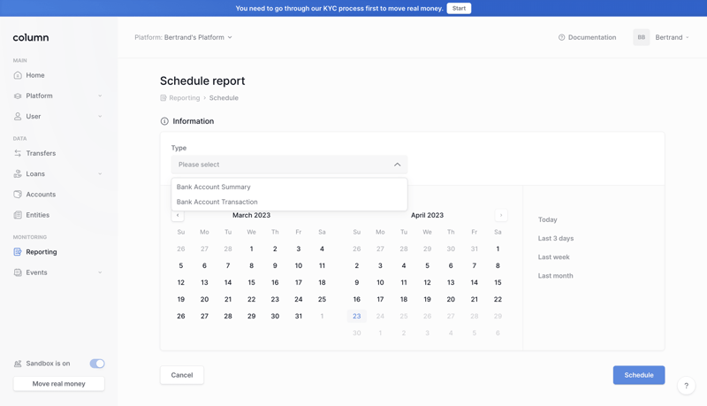Go to next month in calendar
This screenshot has width=707, height=406.
pyautogui.click(x=501, y=215)
